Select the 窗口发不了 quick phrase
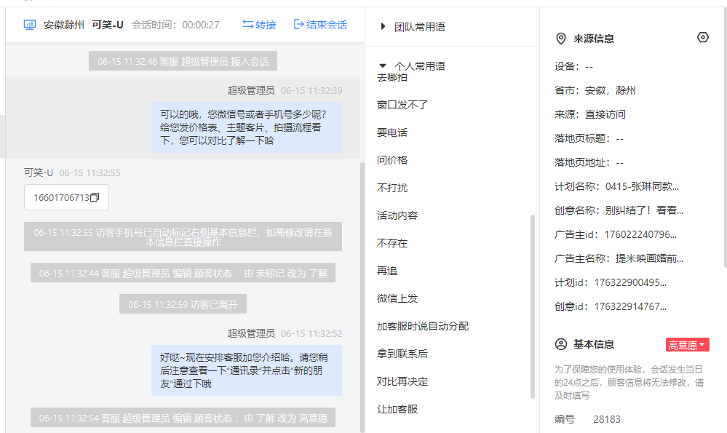 click(402, 105)
